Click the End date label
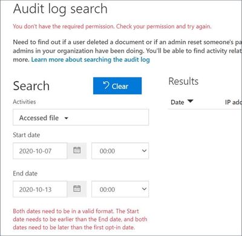 point(25,174)
